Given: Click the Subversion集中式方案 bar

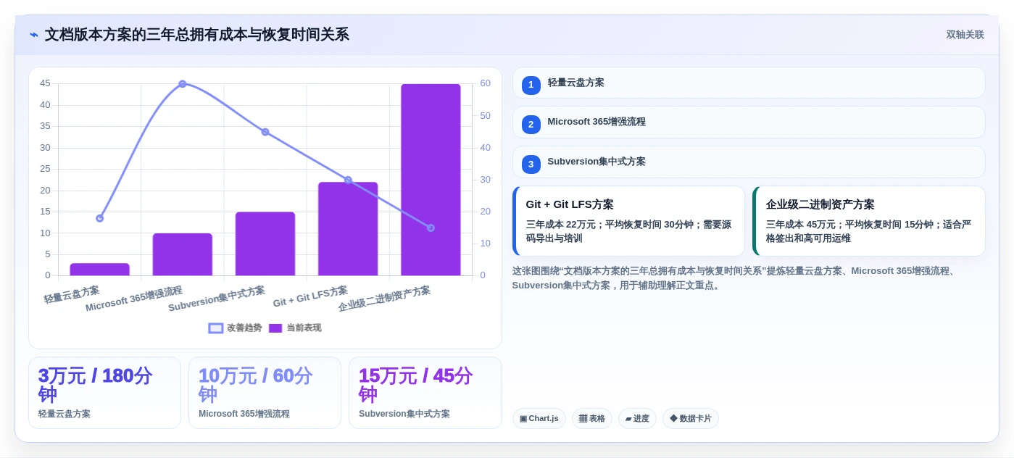Looking at the screenshot, I should (265, 243).
